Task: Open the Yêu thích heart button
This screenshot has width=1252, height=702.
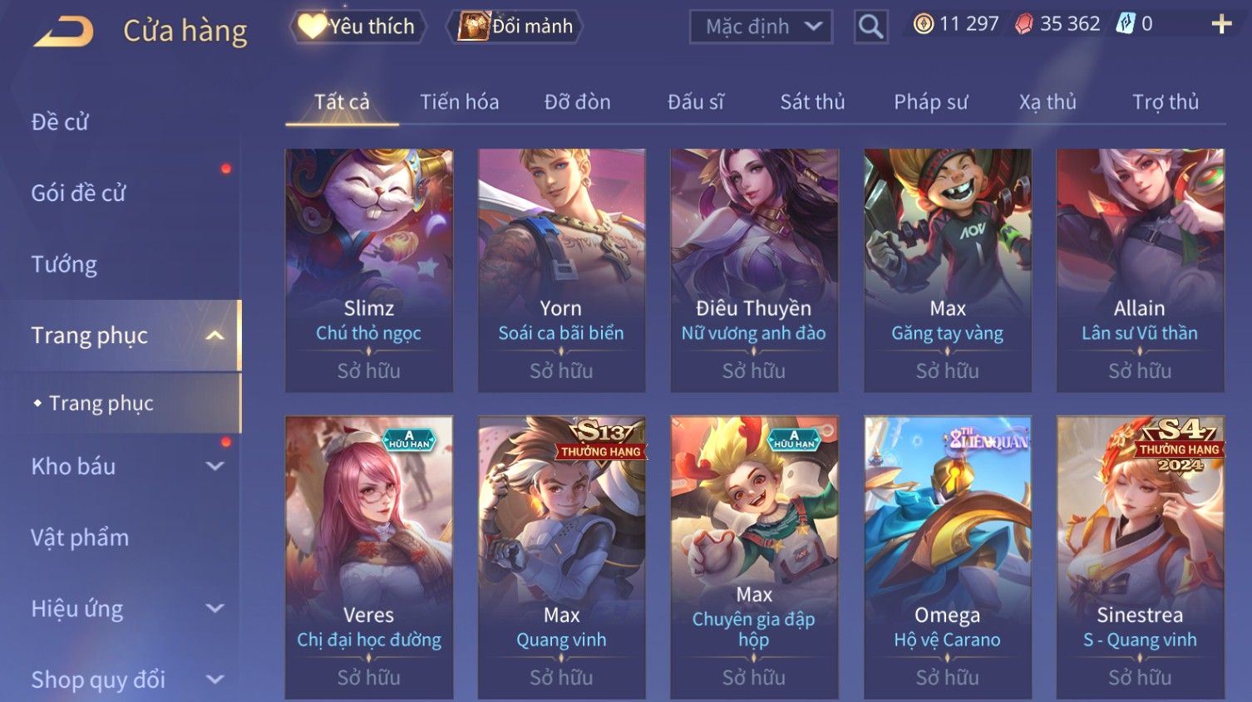Action: [x=357, y=27]
